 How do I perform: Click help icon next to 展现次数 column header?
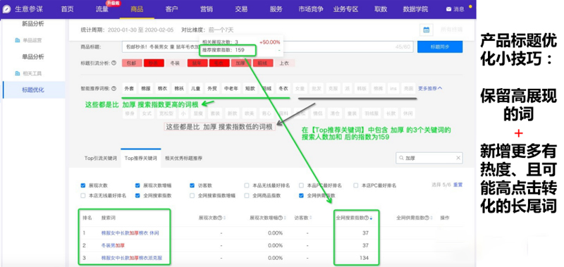coord(219,218)
